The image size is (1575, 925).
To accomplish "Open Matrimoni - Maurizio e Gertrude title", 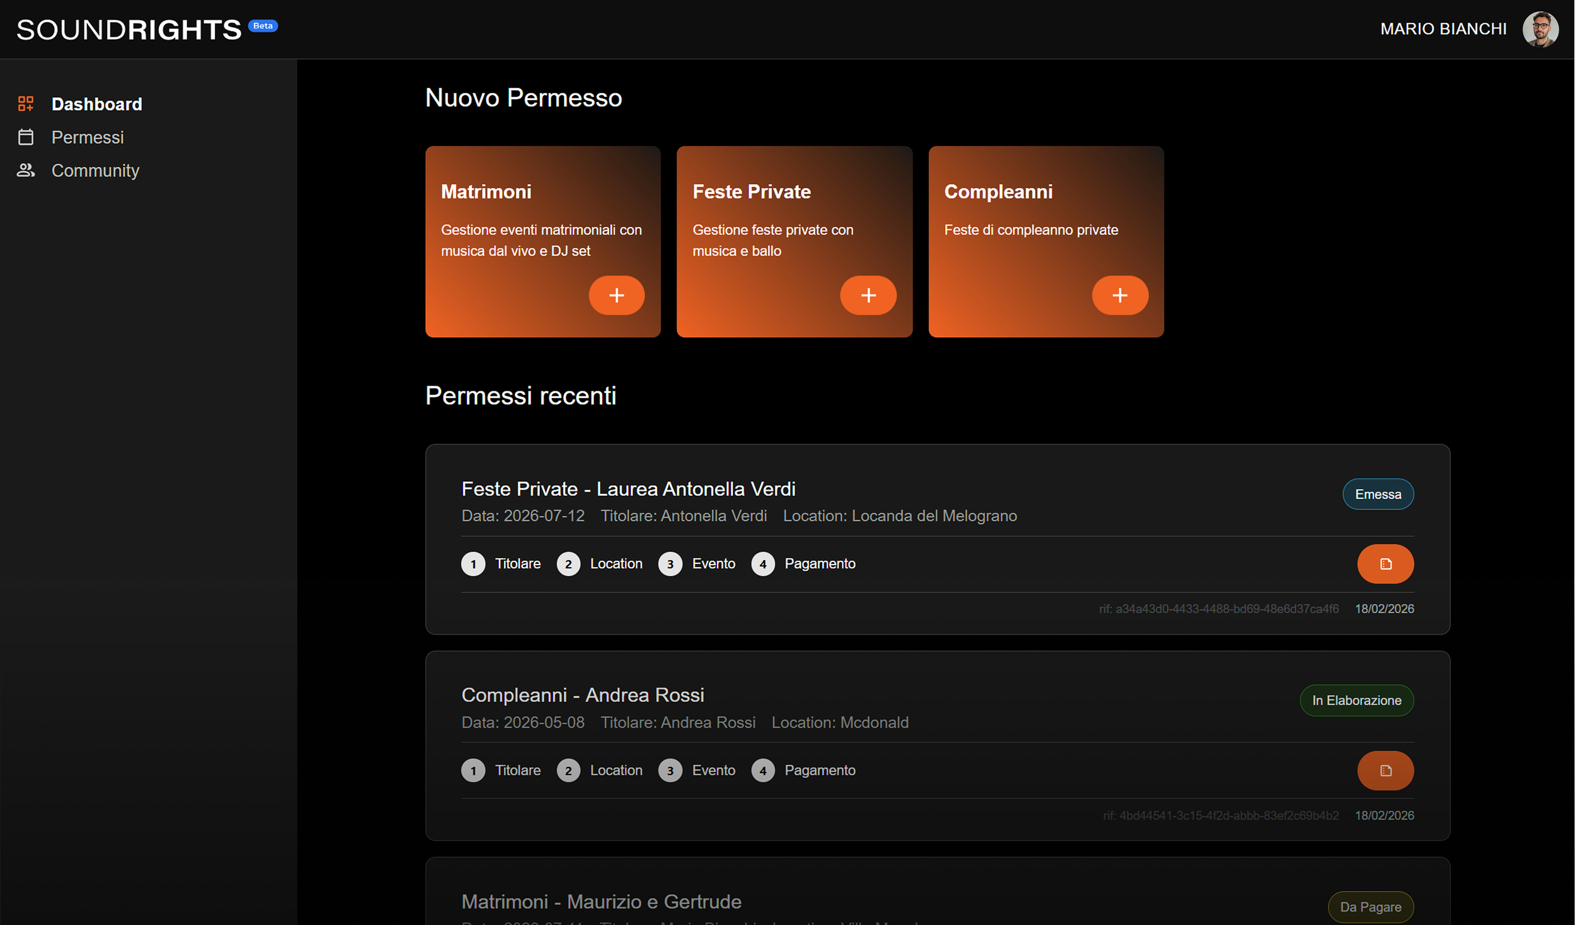I will [x=601, y=902].
